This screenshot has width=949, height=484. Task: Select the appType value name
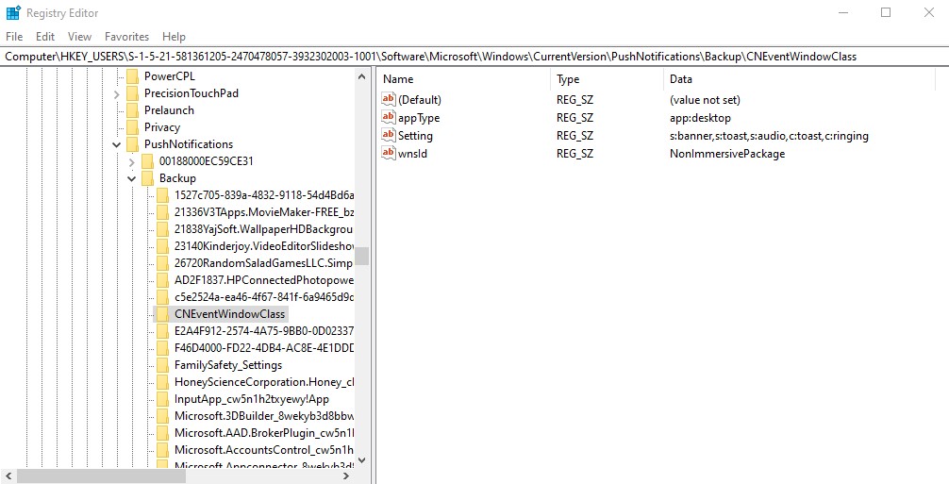[419, 118]
